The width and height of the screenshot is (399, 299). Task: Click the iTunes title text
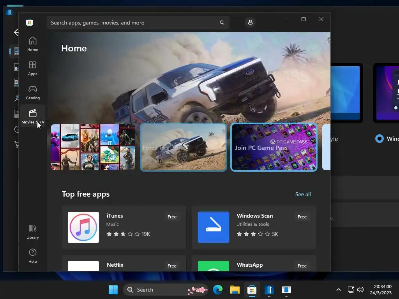click(115, 216)
